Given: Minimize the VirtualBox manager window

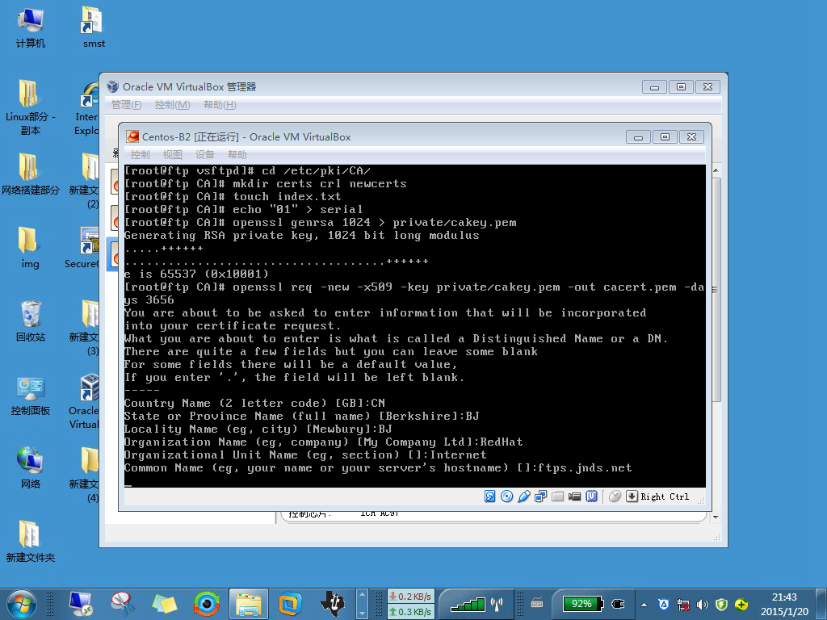Looking at the screenshot, I should click(654, 87).
